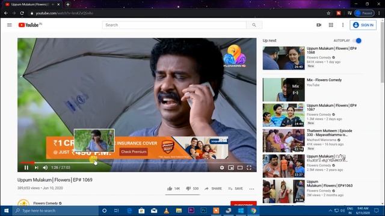Open Thatteem Mutteem Episode 330 thumbnail
Screen dimensions: 385x216
click(x=283, y=141)
